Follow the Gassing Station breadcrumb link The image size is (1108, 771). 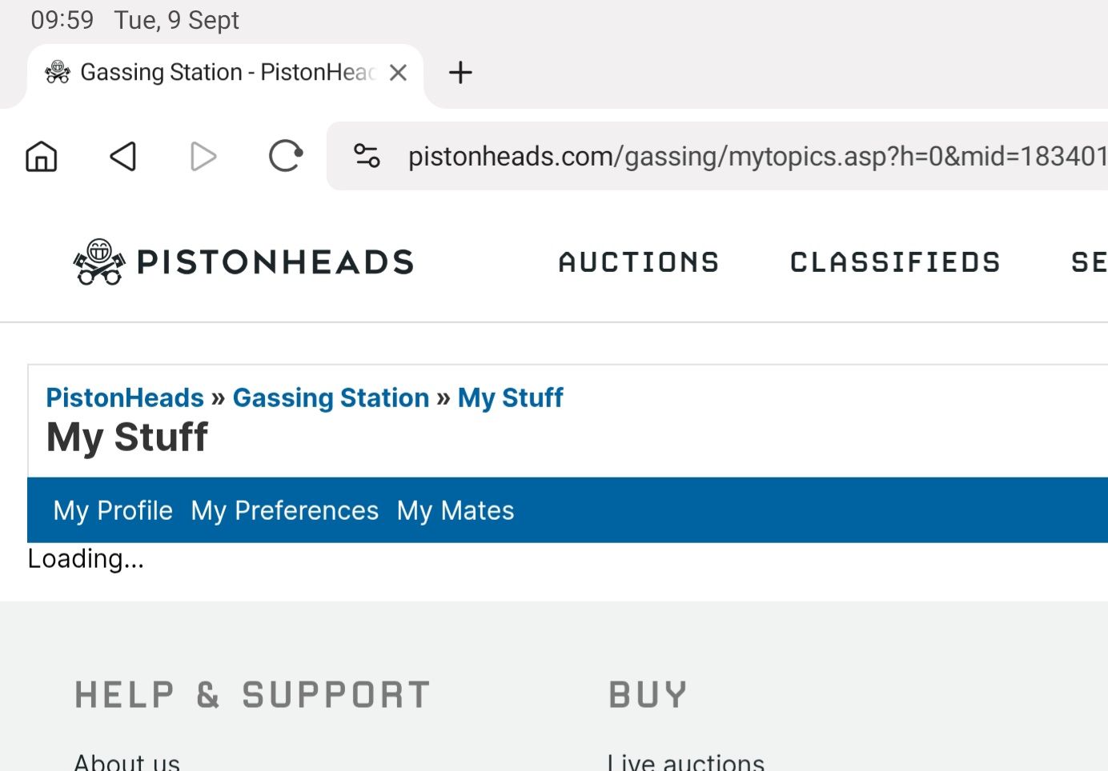click(x=331, y=397)
